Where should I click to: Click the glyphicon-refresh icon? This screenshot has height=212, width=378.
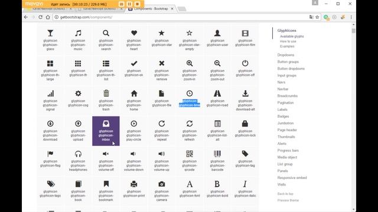(x=190, y=124)
